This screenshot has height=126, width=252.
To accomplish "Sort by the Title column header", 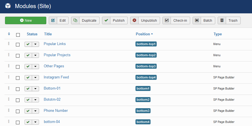I will tap(48, 34).
